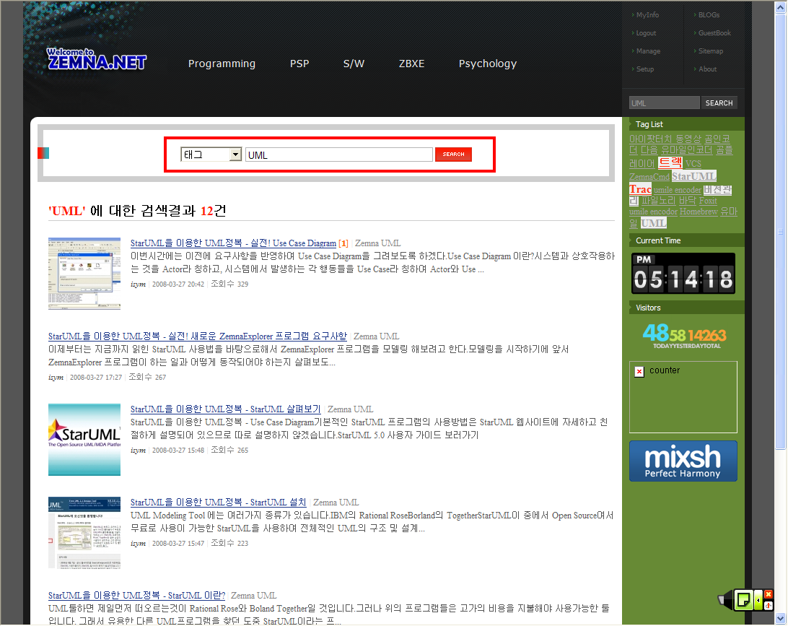Open the green sticky note widget icon
The height and width of the screenshot is (626, 788).
(x=743, y=599)
